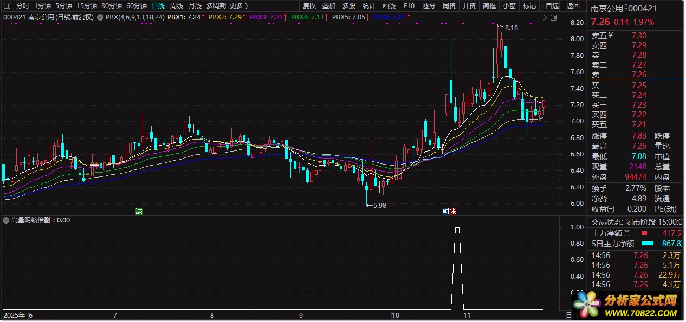The height and width of the screenshot is (322, 686).
Task: Open the F10 company info
Action: [x=409, y=6]
